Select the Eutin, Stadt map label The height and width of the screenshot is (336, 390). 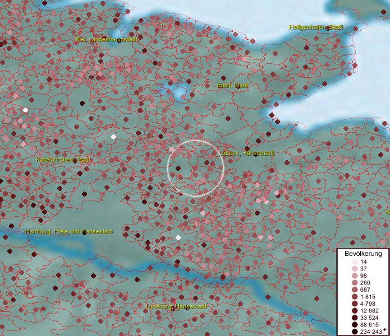[232, 85]
